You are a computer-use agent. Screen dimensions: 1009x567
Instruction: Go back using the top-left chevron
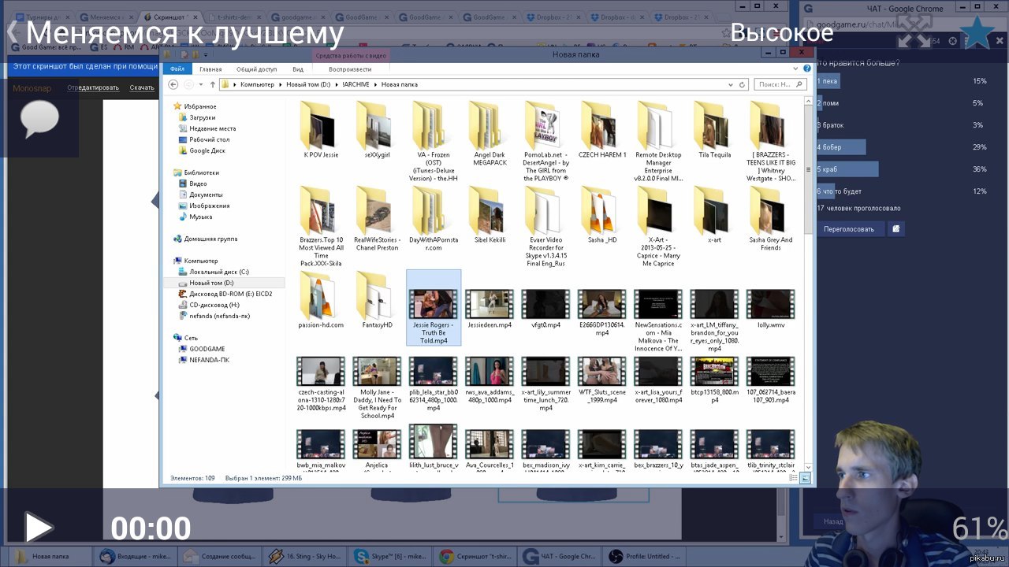11,32
